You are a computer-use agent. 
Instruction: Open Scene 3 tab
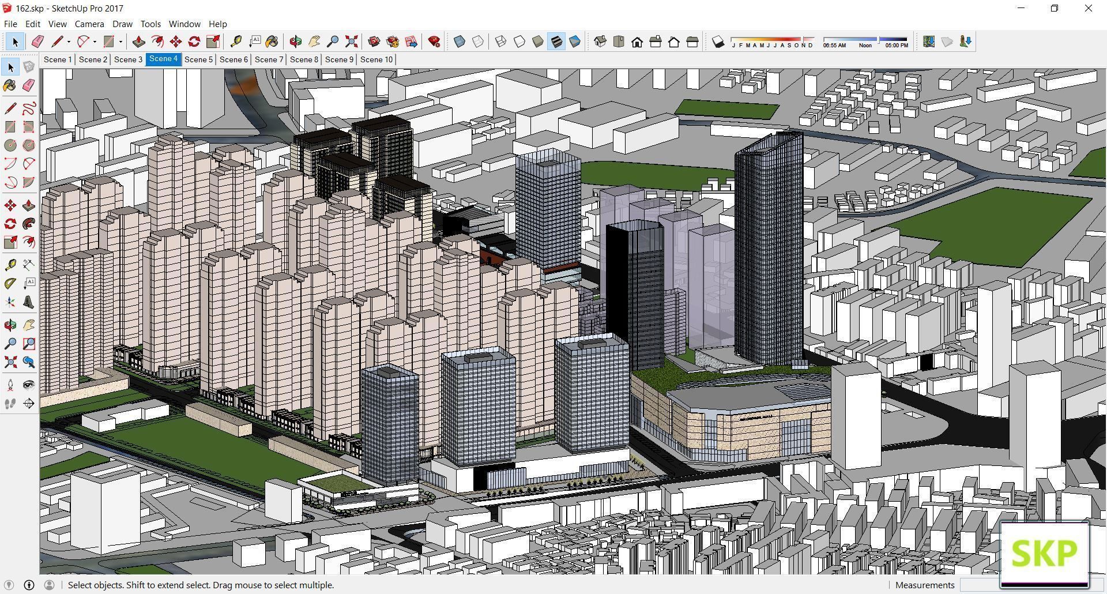pos(128,59)
